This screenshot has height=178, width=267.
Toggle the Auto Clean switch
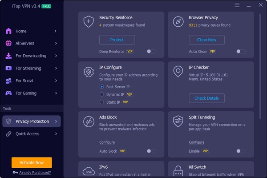tap(241, 52)
